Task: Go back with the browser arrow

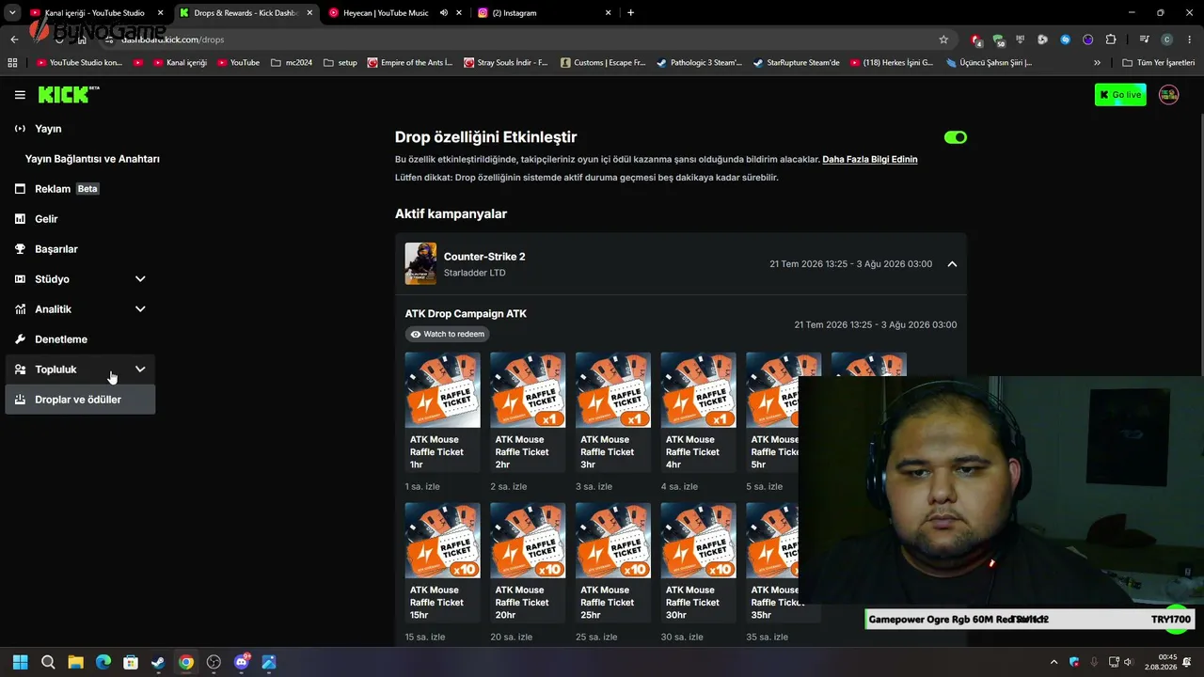Action: pos(14,39)
